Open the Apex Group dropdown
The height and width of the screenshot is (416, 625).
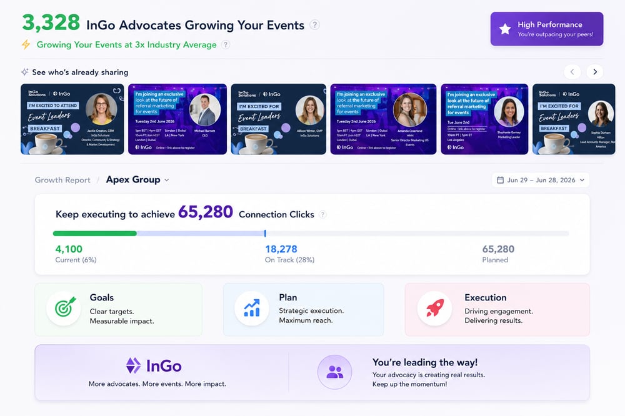(137, 180)
